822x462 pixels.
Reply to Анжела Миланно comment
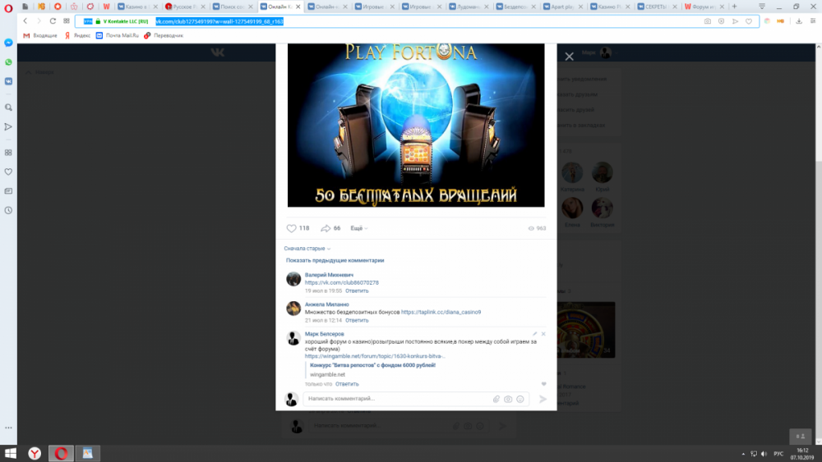point(357,320)
